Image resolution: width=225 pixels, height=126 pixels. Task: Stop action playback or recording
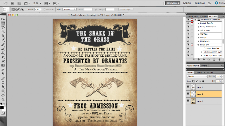[x=193, y=59]
